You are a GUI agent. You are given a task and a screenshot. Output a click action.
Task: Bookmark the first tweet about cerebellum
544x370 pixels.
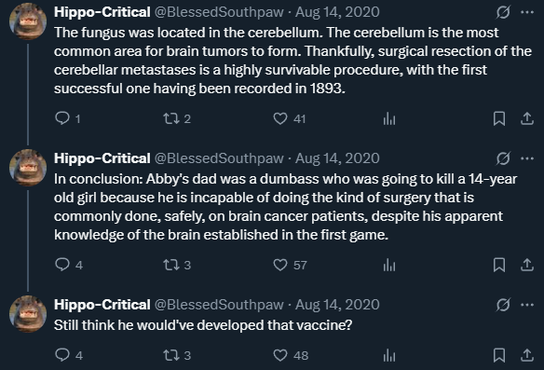coord(499,118)
